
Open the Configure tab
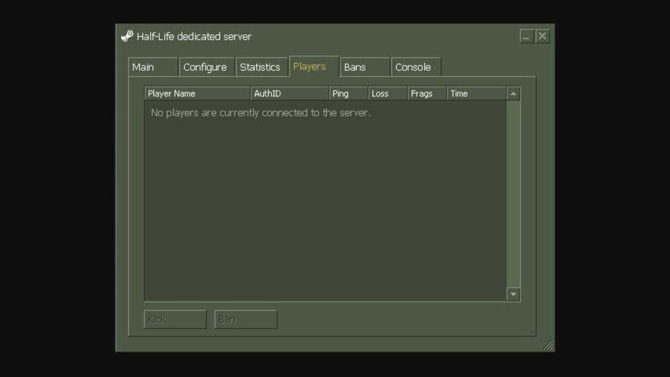click(205, 66)
